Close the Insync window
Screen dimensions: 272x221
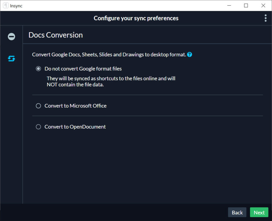coord(263,6)
